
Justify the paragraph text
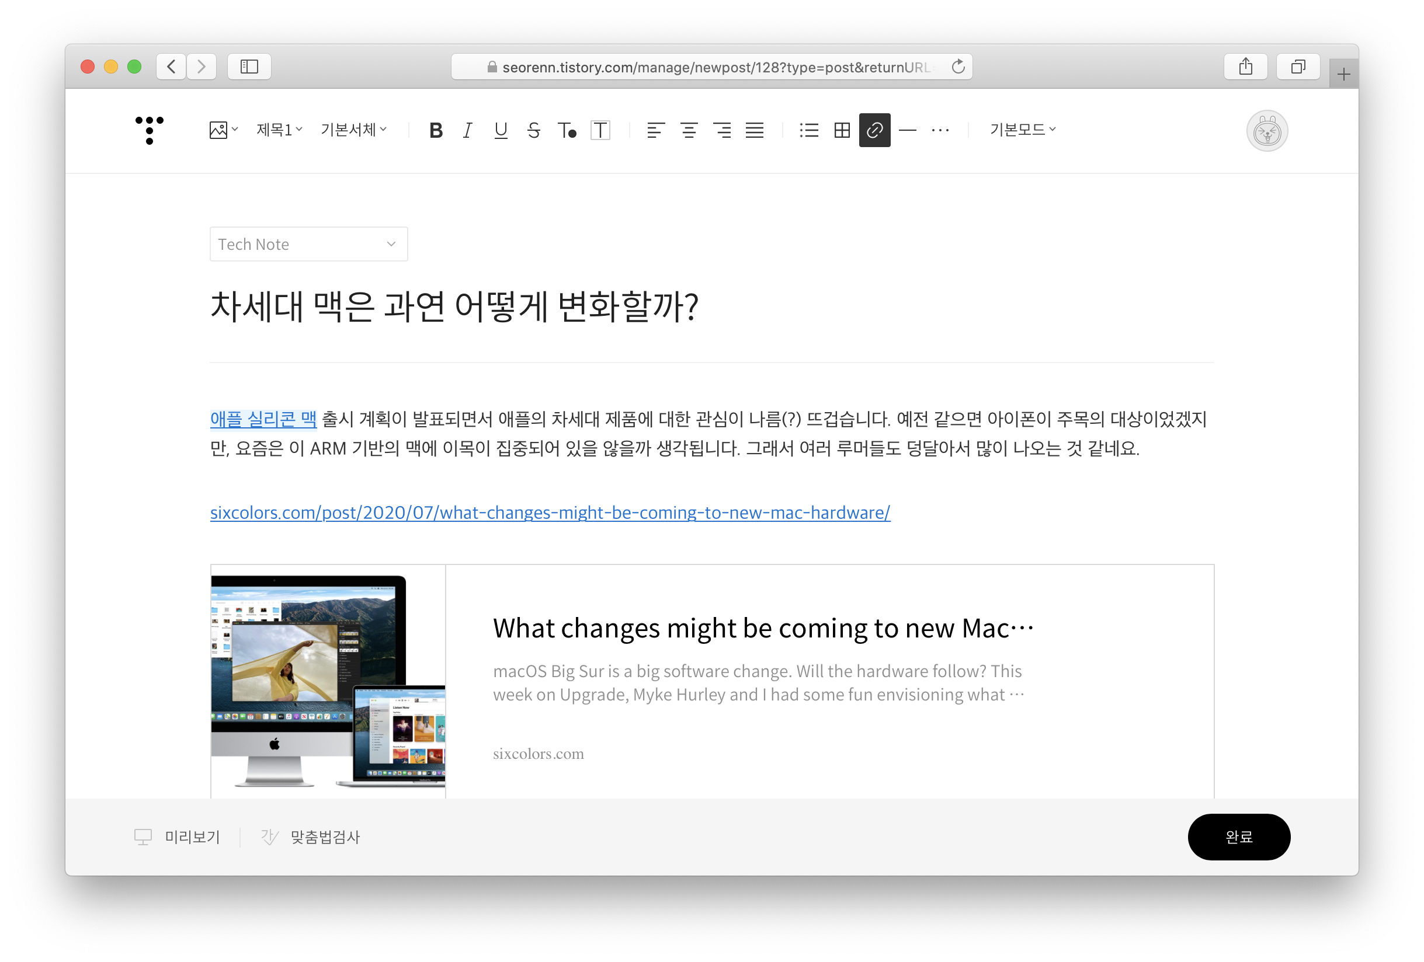(754, 130)
